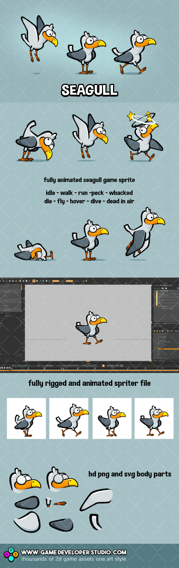Click the round orange icon in the Animations panel toolbar
179x568 pixels.
(154, 331)
